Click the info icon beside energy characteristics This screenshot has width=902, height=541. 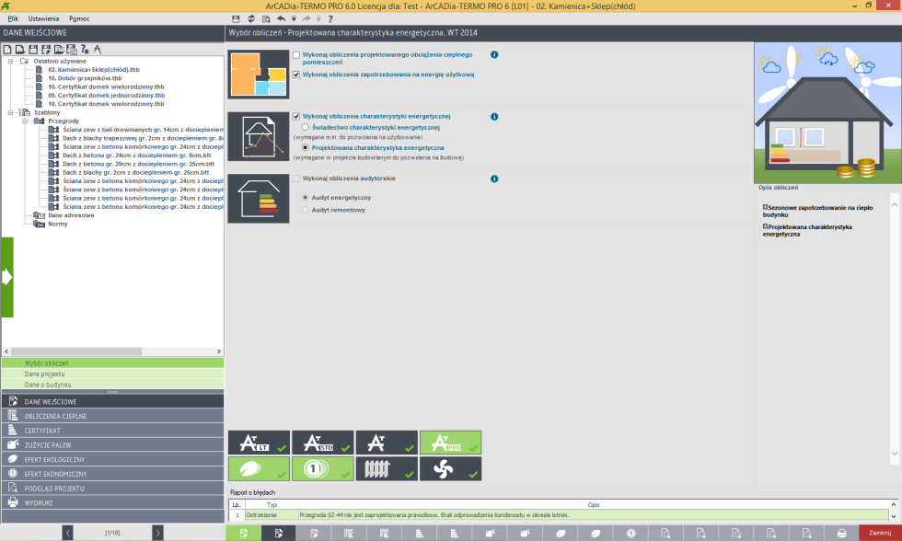(x=494, y=117)
